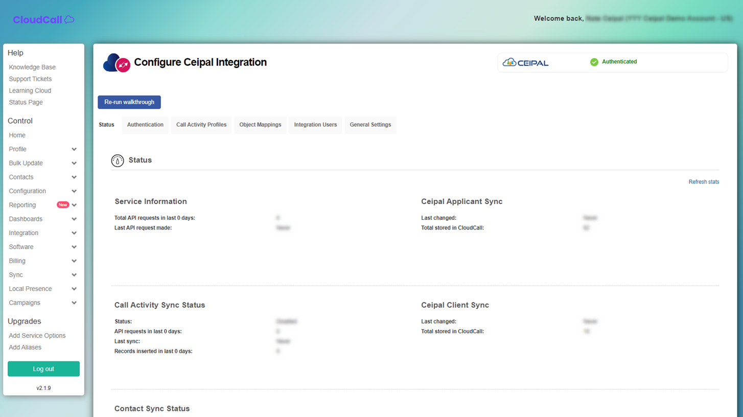Open the Status Page link
Viewport: 743px width, 417px height.
pyautogui.click(x=26, y=103)
